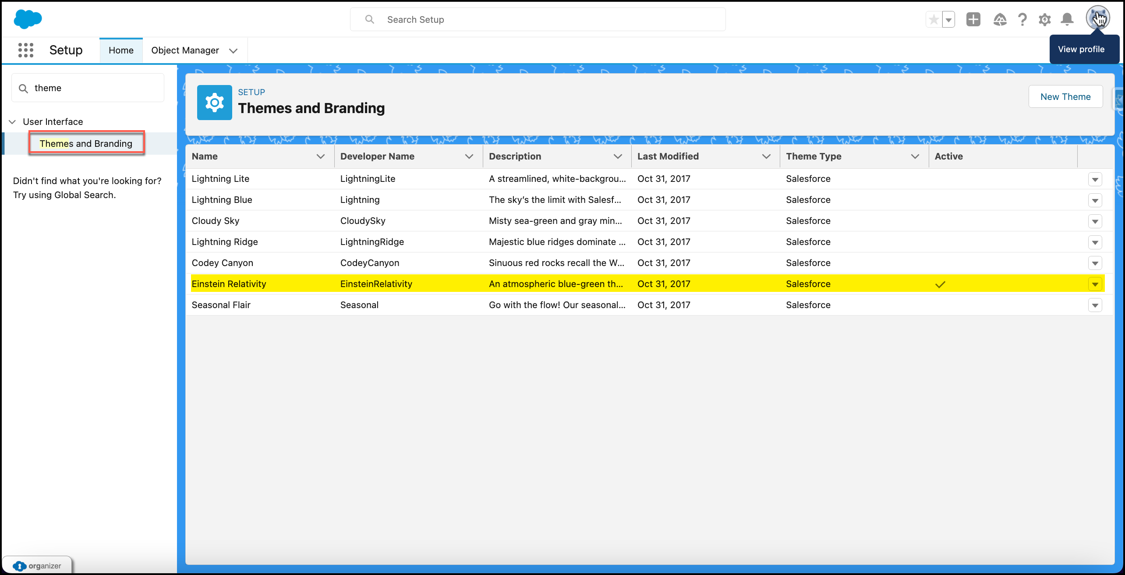Collapse the User Interface section
This screenshot has height=575, width=1125.
[x=12, y=122]
